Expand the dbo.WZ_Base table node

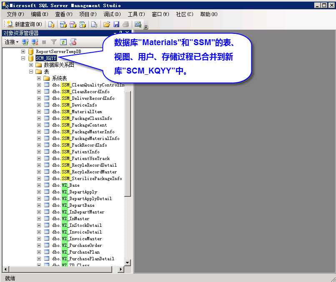(x=39, y=185)
